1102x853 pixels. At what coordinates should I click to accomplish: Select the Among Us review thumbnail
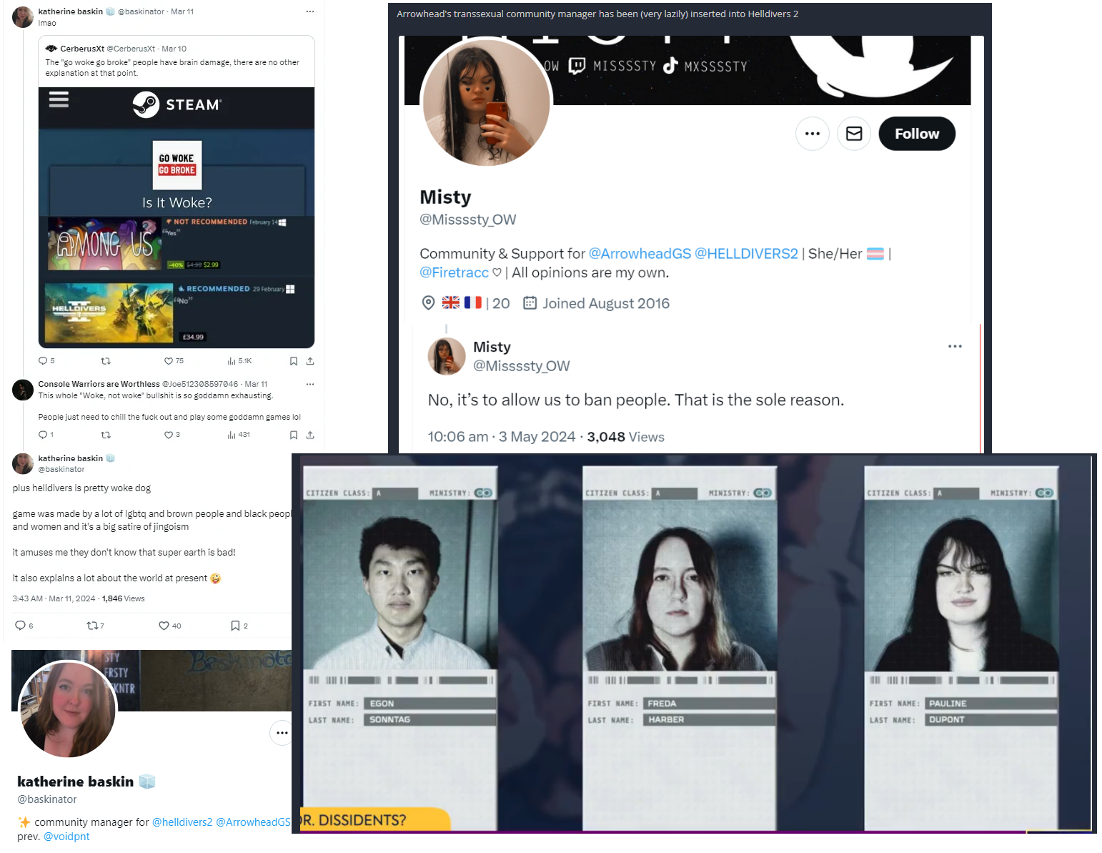tap(104, 244)
